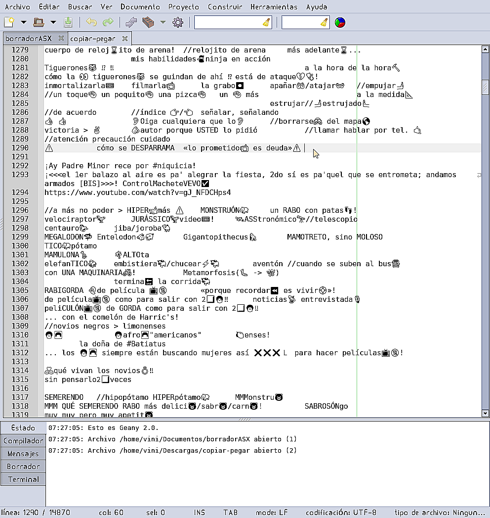
Task: Expand the recent files dropdown arrow
Action: (x=53, y=22)
